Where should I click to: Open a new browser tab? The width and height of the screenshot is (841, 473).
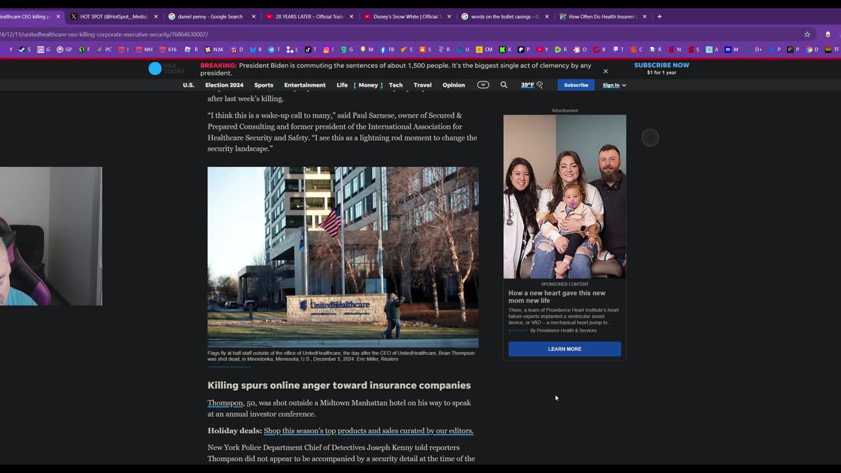click(660, 16)
